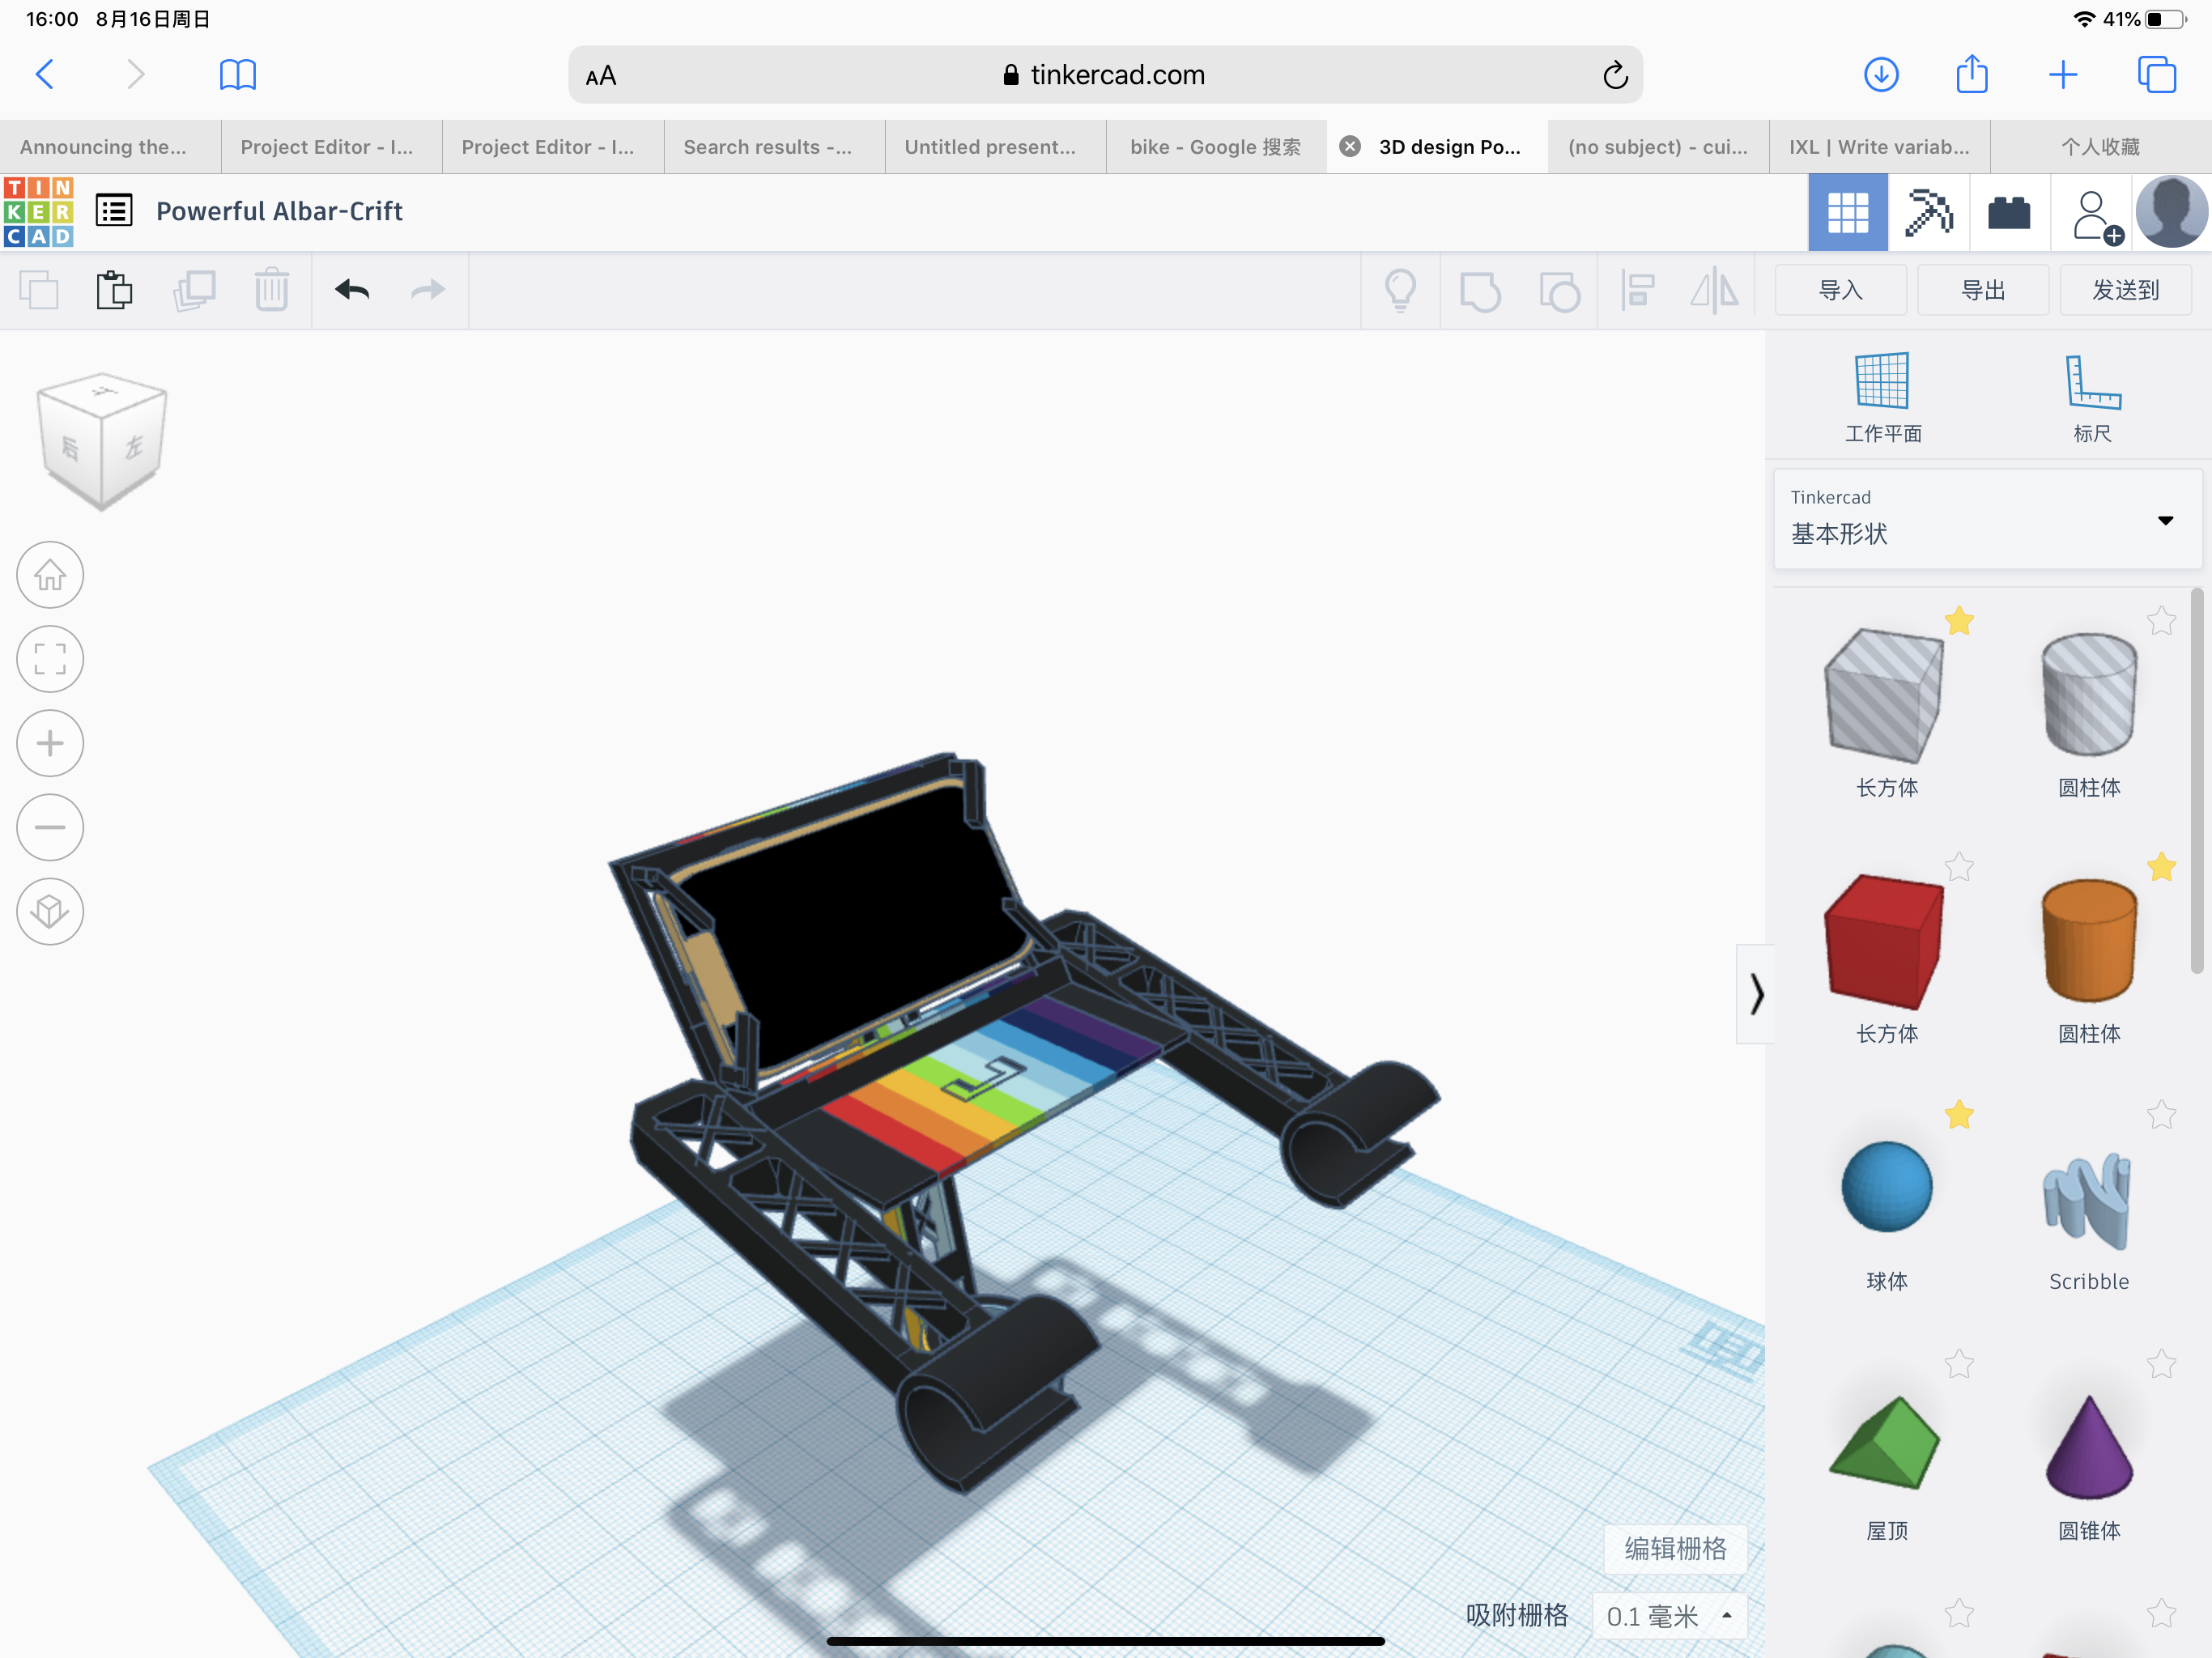Toggle favorite star on Scribble shape
This screenshot has width=2212, height=1658.
tap(2161, 1114)
